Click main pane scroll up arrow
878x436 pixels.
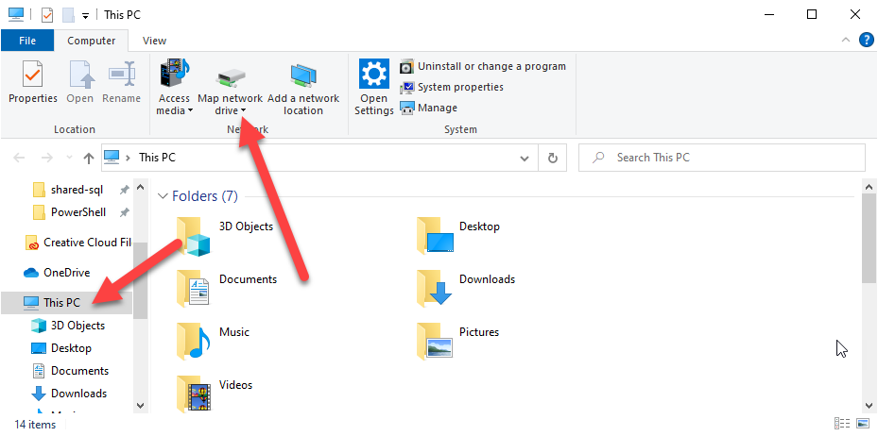pyautogui.click(x=869, y=187)
